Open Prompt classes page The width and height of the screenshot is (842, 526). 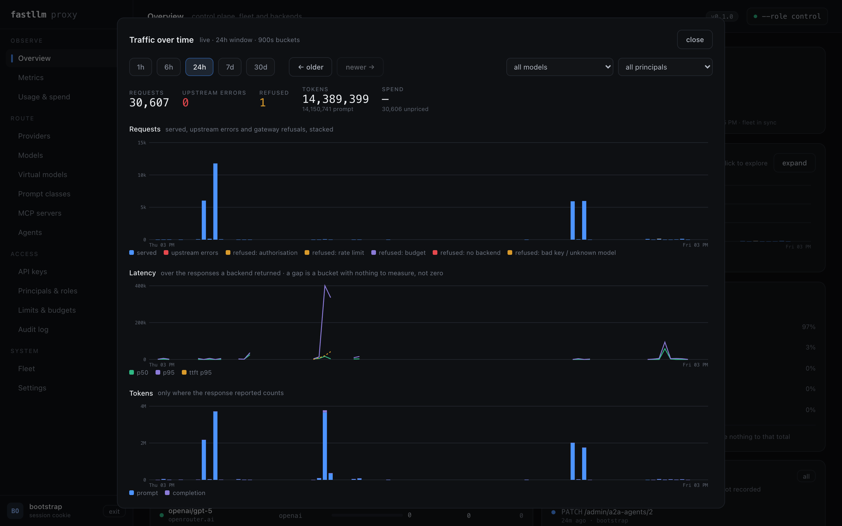[x=44, y=194]
